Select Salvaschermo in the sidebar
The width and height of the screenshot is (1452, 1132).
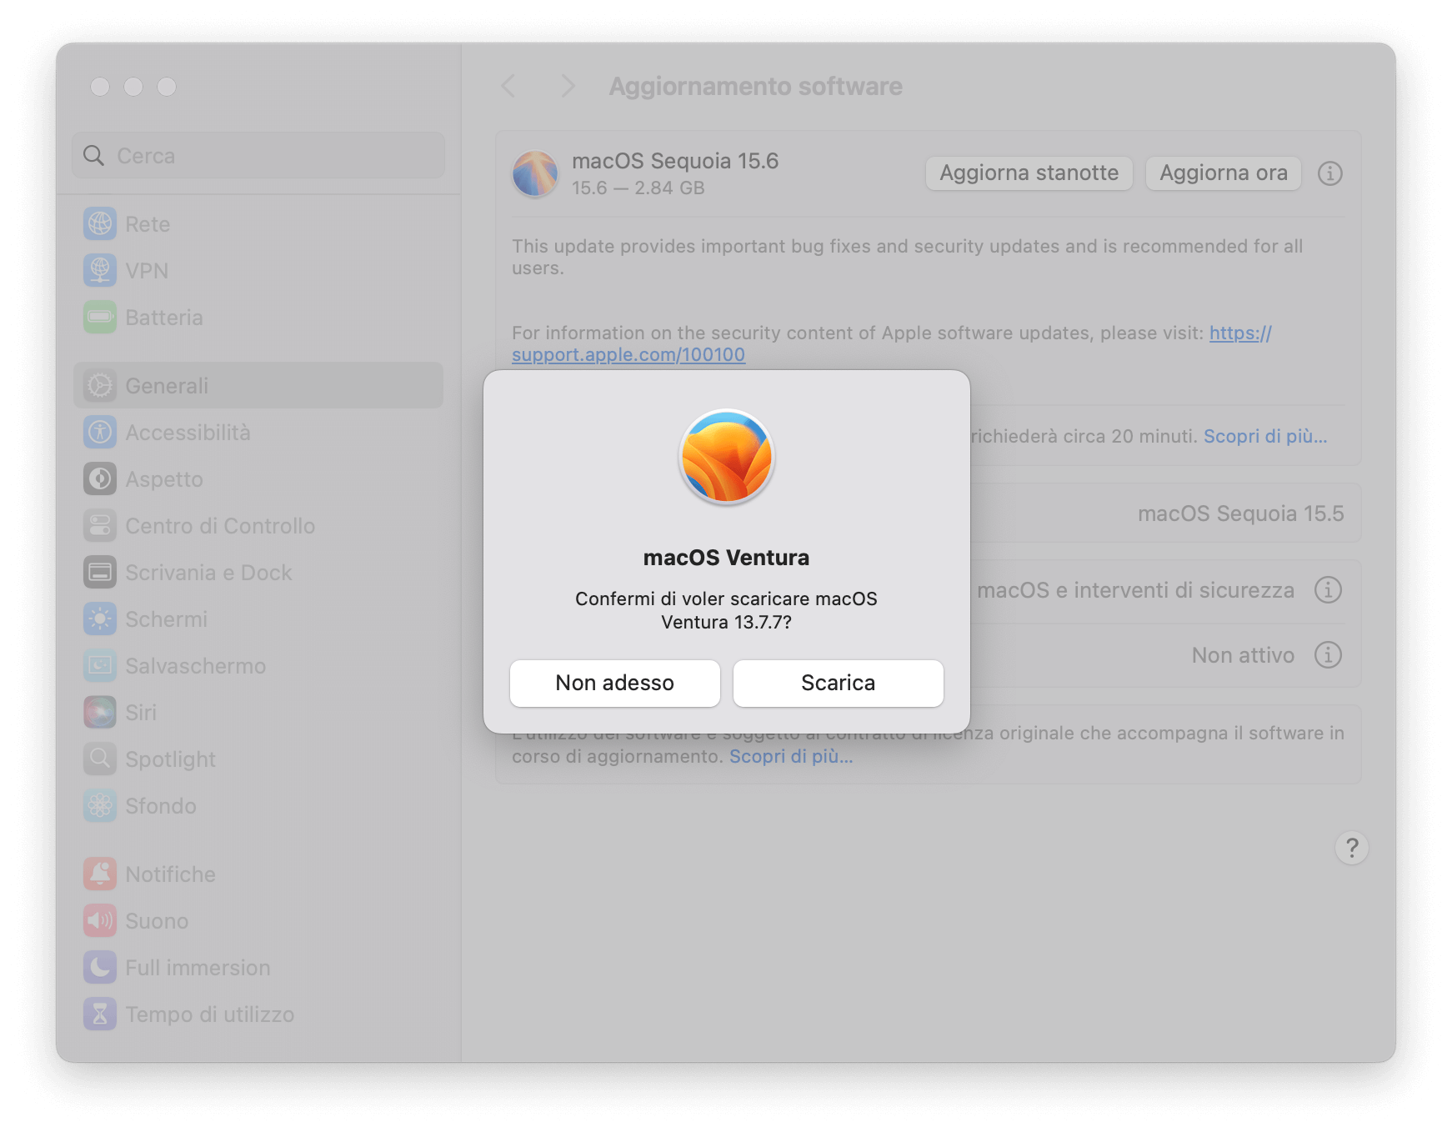click(x=258, y=666)
